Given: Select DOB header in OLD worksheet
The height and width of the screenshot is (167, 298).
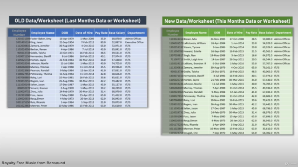Looking at the screenshot, I should click(x=65, y=33).
